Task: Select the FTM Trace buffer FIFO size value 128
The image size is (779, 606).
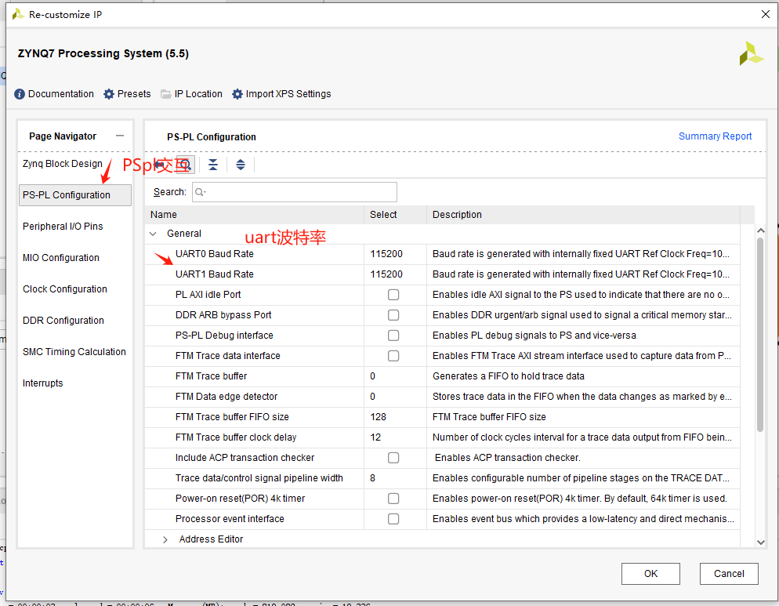Action: (x=395, y=417)
